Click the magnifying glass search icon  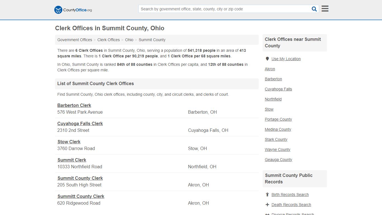[314, 9]
